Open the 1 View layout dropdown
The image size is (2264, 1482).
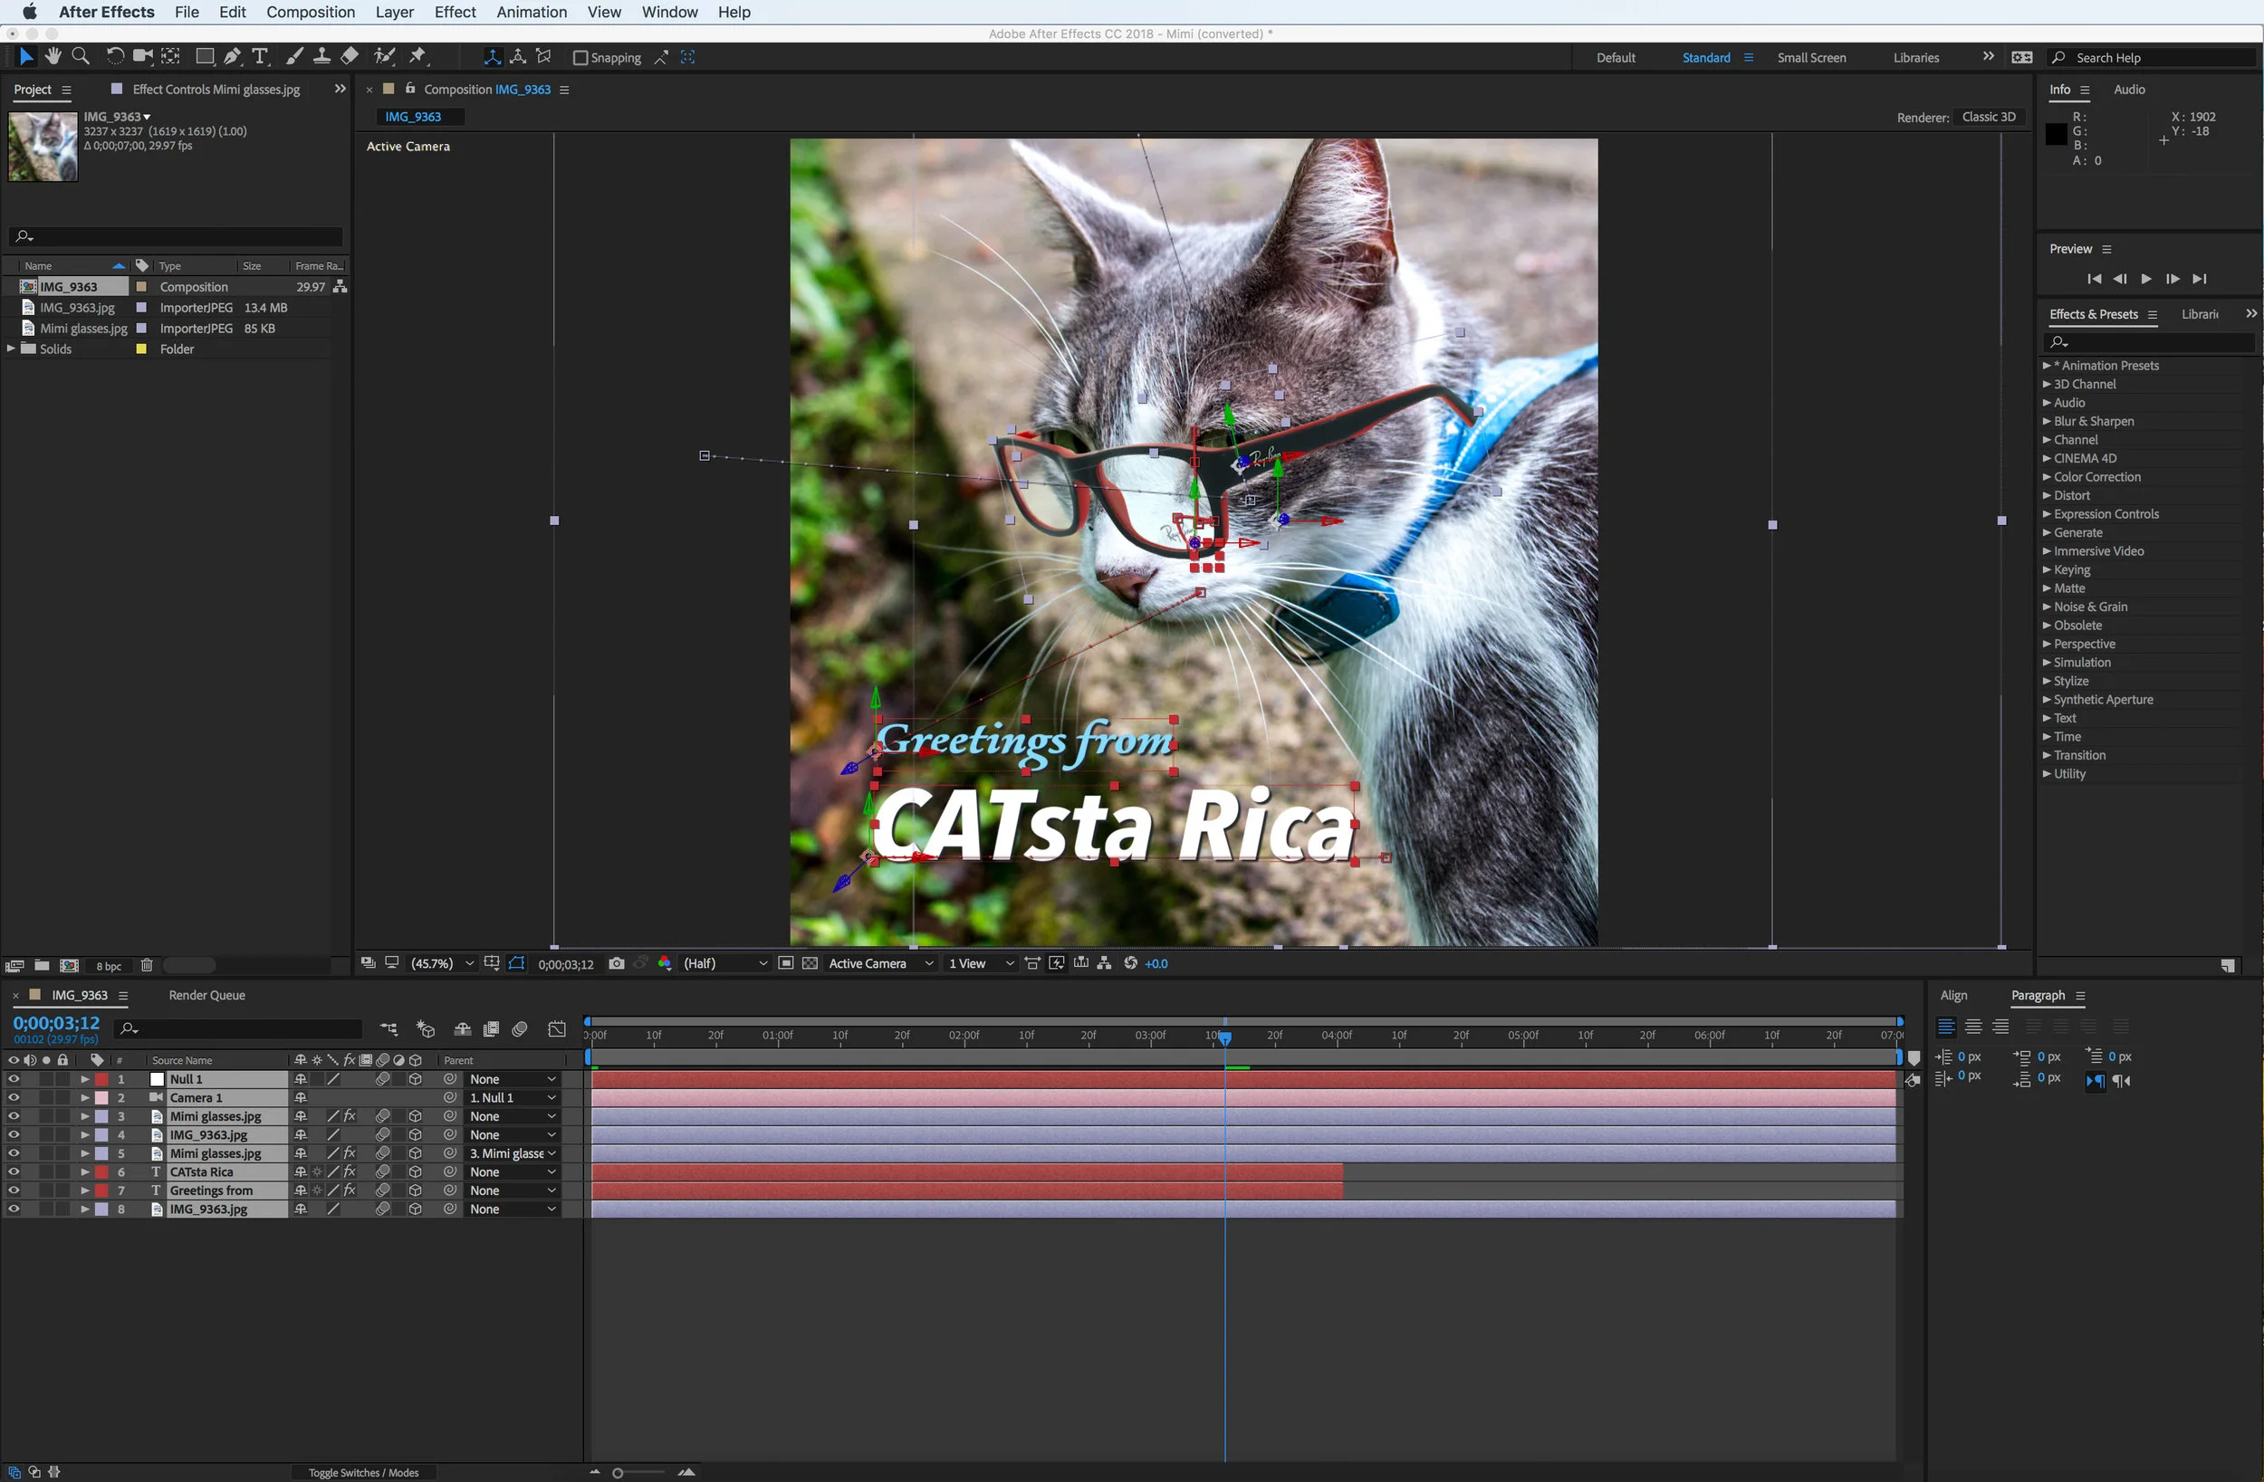pos(981,963)
